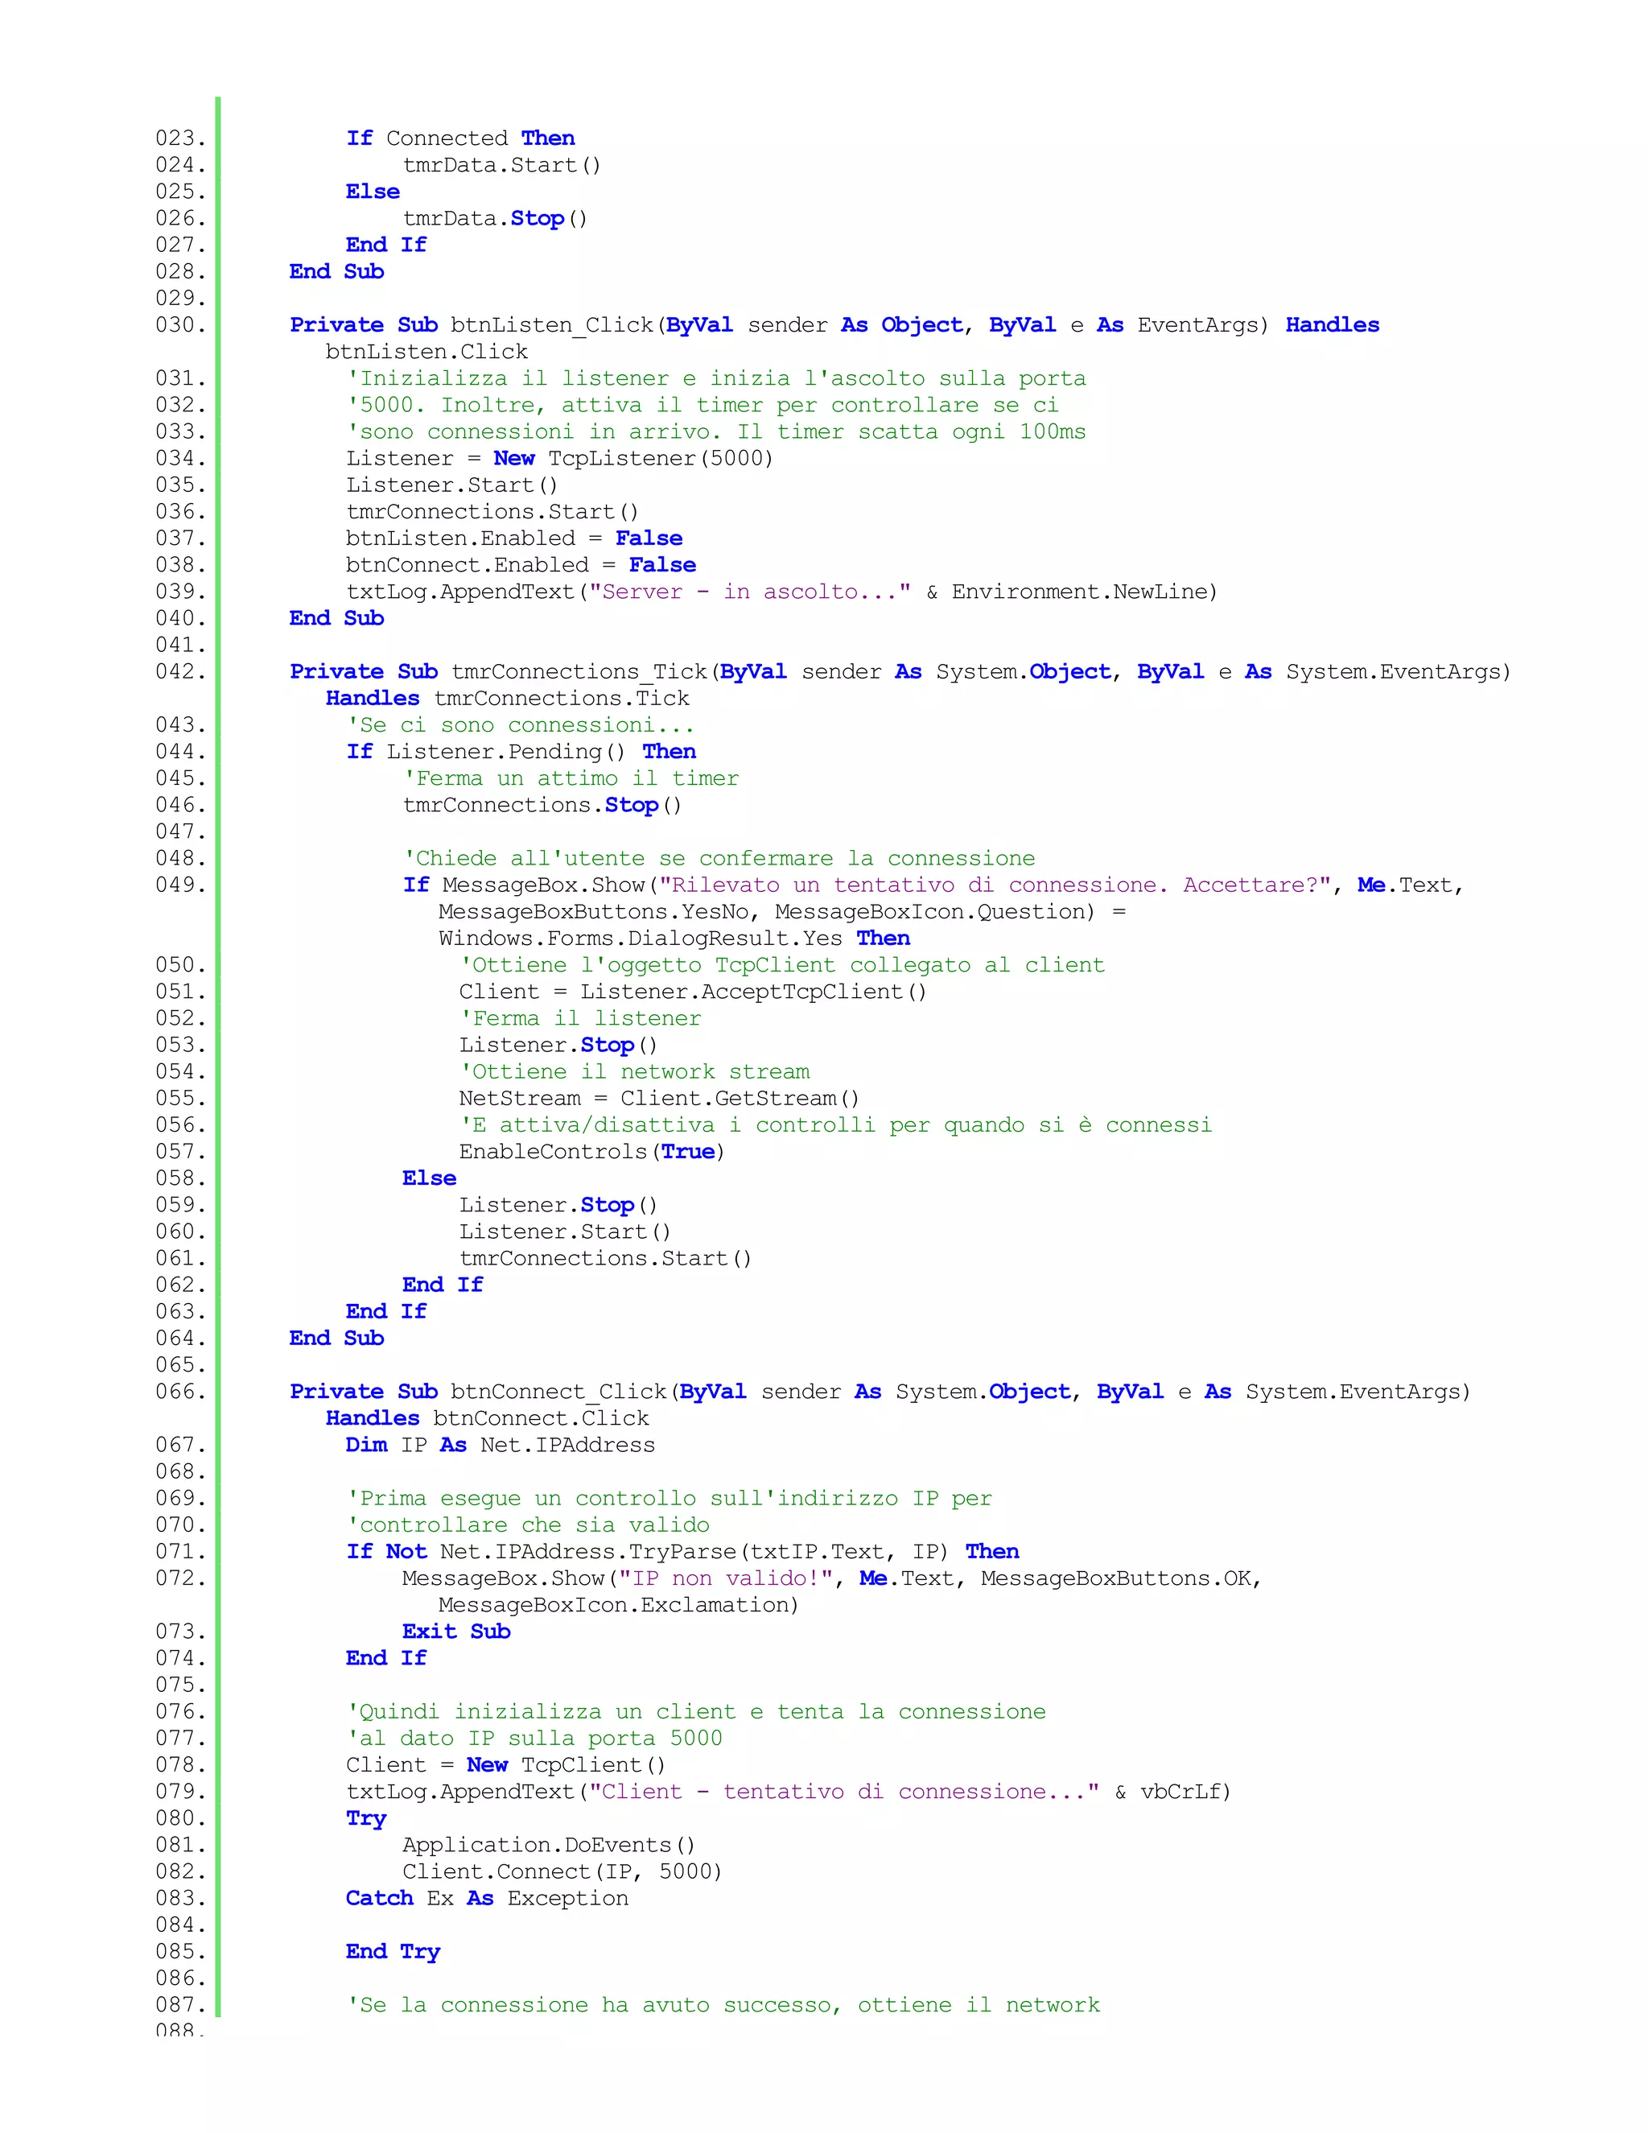
Task: Click string "Rilevato un tentativo di connessione. Accettare?"
Action: [996, 885]
